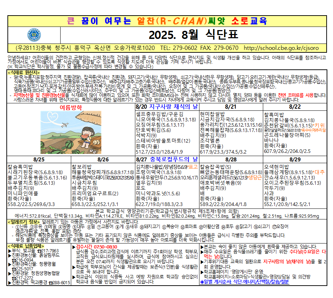
Task: Click nutrition value '617.9/23.3/374.5/3.2'
Action: coord(223,152)
